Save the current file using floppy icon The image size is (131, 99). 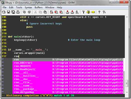[9, 12]
